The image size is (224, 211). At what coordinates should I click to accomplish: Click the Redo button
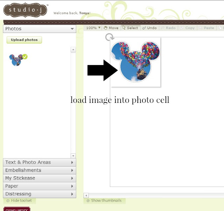168,28
